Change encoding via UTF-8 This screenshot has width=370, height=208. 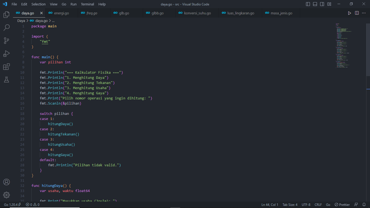pos(306,205)
